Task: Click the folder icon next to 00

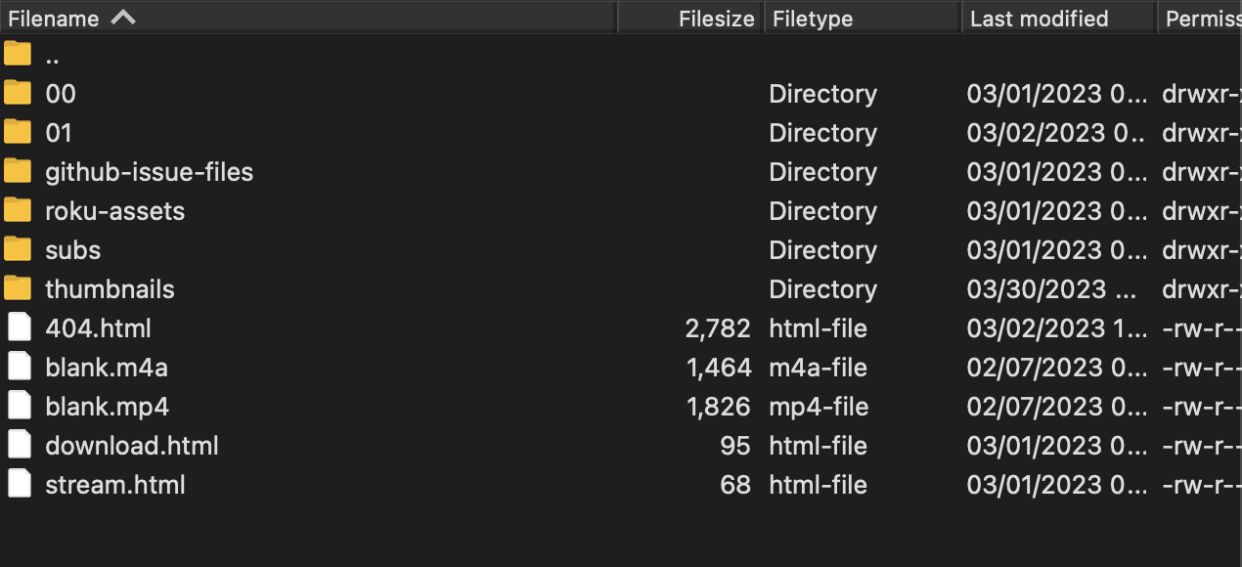Action: click(18, 93)
